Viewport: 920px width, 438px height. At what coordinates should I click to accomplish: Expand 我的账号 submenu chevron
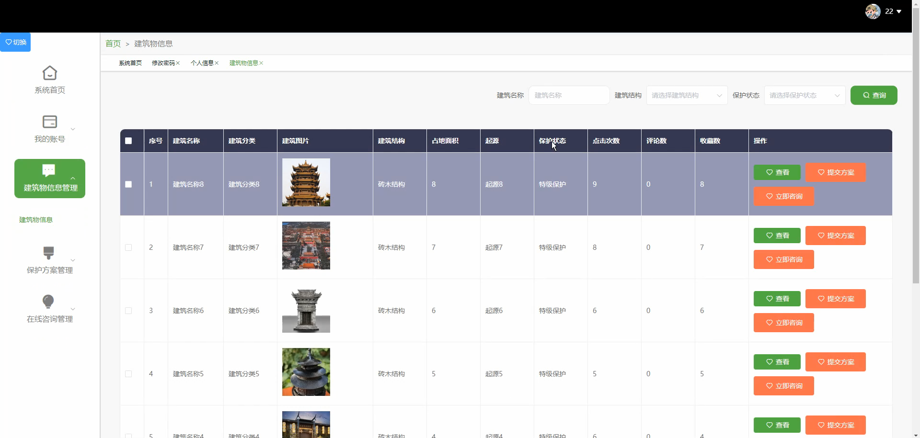[73, 129]
